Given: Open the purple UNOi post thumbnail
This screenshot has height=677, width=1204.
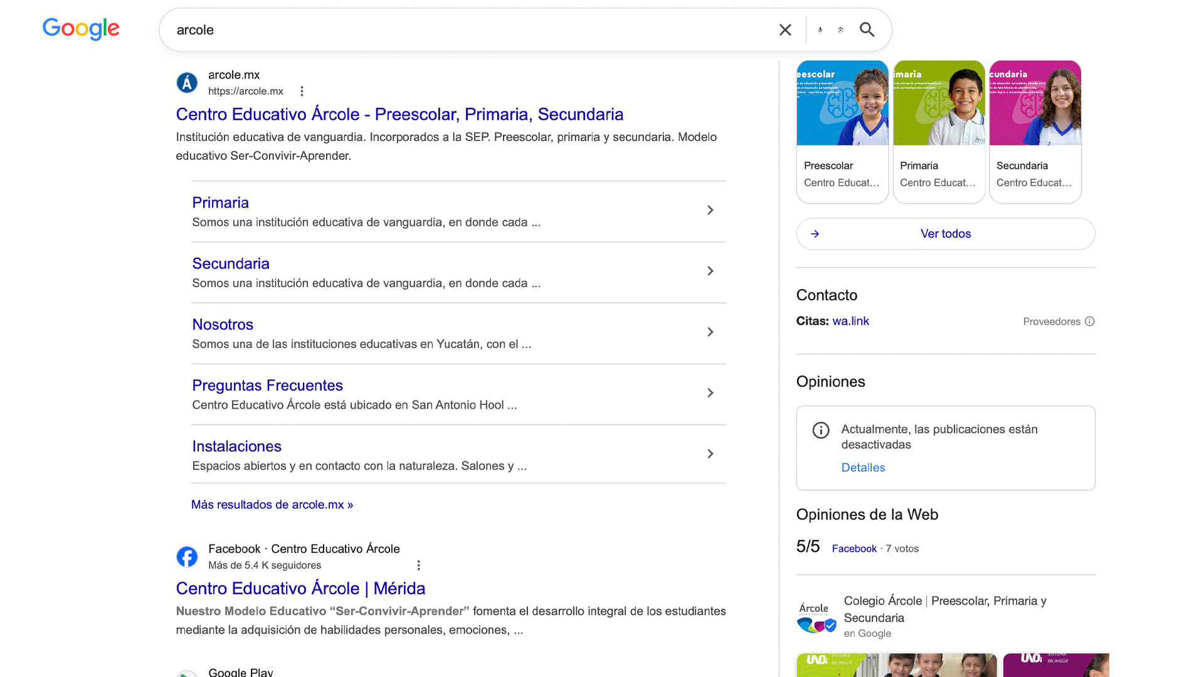Looking at the screenshot, I should point(1056,665).
